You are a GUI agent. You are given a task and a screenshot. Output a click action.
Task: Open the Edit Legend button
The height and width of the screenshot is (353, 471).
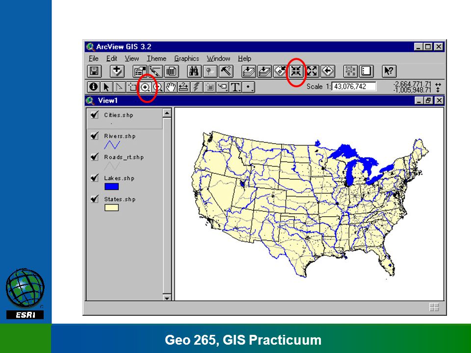click(x=156, y=72)
